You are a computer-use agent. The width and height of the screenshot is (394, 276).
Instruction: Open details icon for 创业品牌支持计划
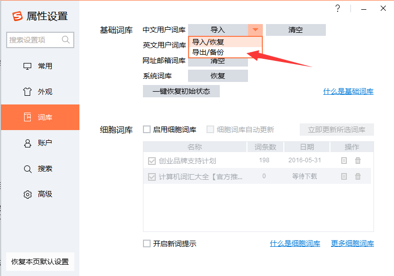[x=344, y=160]
